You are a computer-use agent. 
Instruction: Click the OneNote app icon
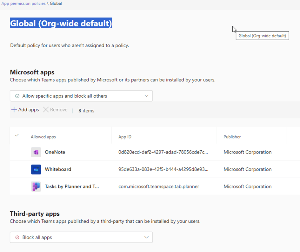point(36,152)
